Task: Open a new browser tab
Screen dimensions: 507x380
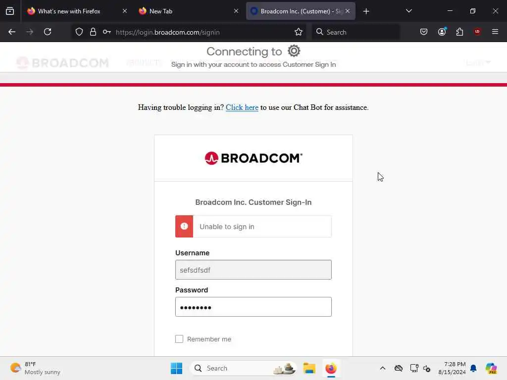Action: [366, 11]
